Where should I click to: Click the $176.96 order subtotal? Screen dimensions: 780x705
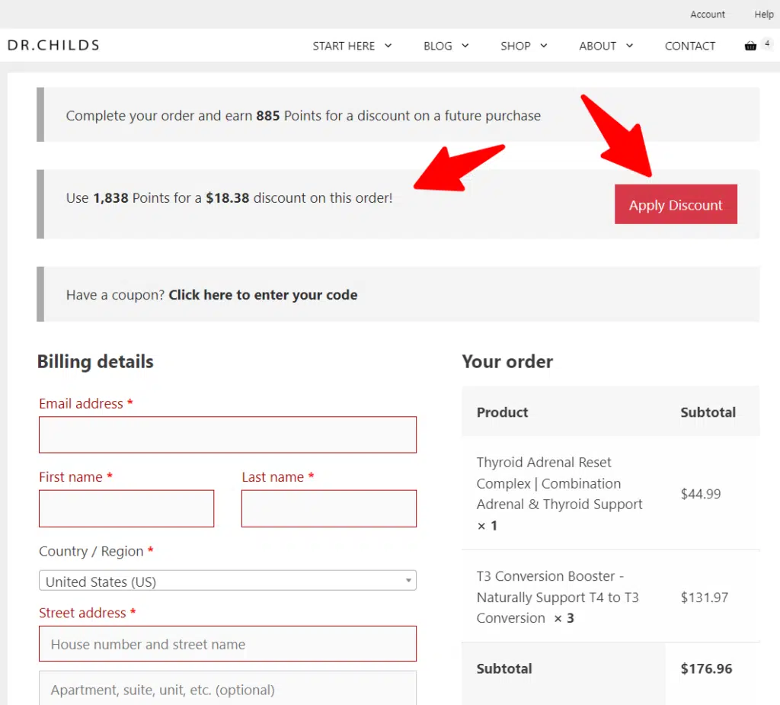(x=706, y=668)
